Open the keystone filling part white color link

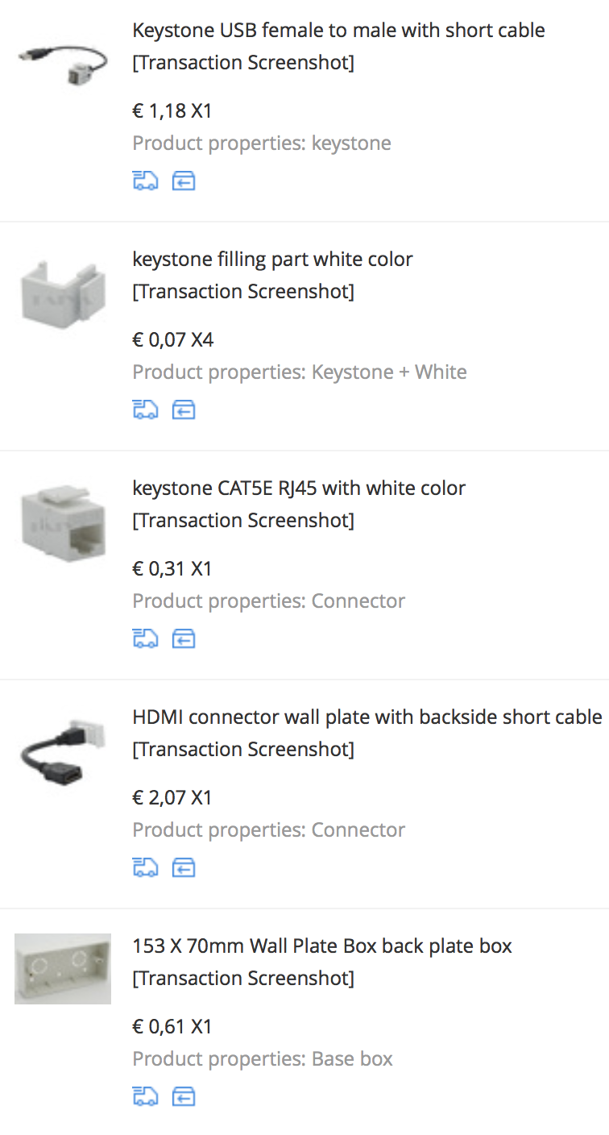[x=272, y=260]
